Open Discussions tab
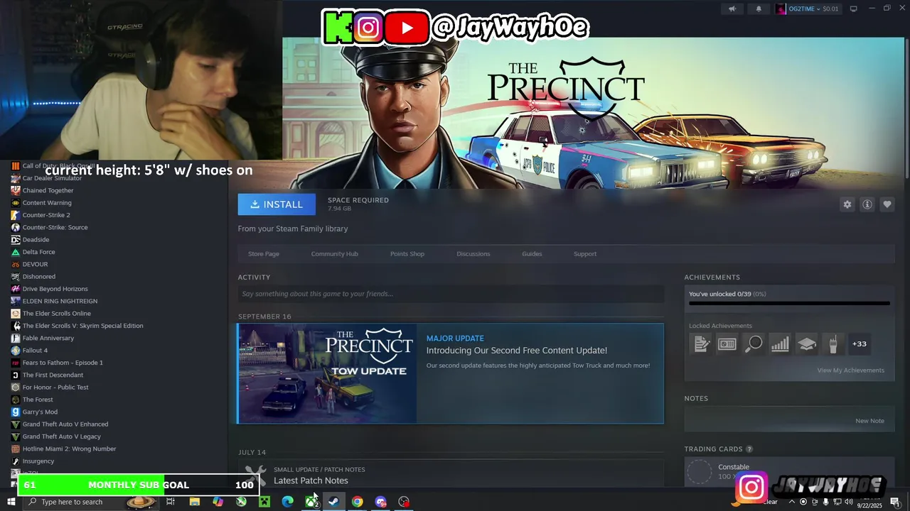 (x=473, y=254)
